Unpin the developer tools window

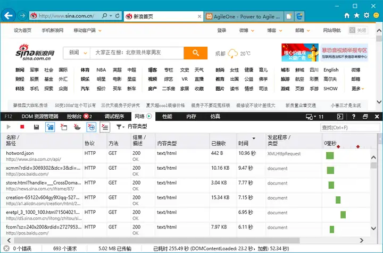(x=365, y=117)
